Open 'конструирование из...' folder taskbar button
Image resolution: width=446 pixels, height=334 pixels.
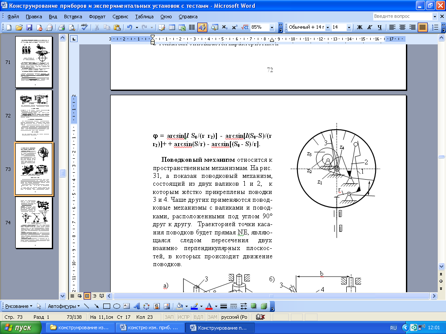pos(81,328)
